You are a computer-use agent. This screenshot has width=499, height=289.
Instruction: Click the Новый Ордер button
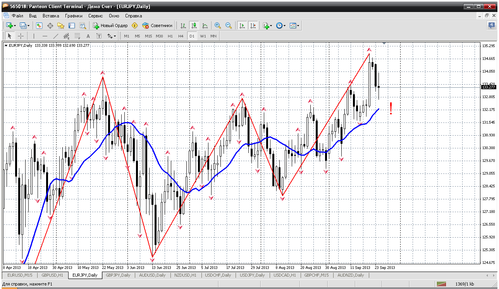[x=110, y=25]
